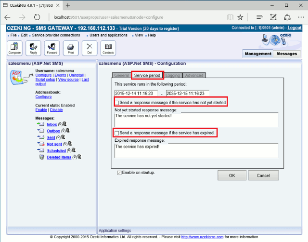Enable response if service has expired

point(117,133)
